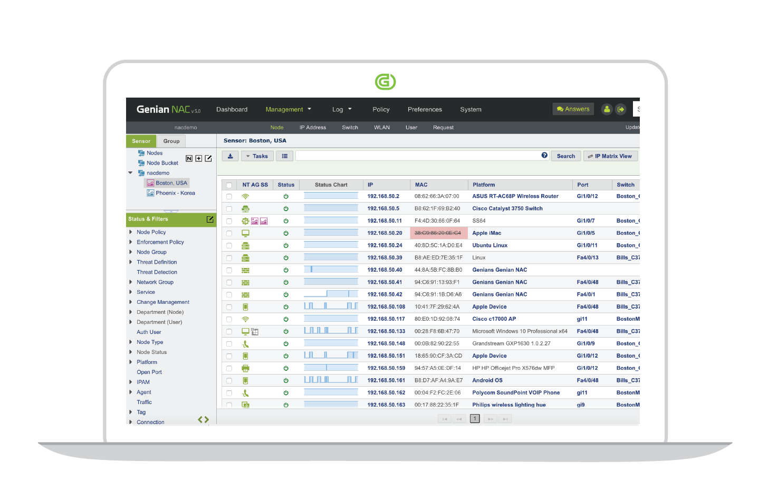Viewport: 768px width, 499px height.
Task: Click the N icon beside Node Bucket
Action: [189, 158]
